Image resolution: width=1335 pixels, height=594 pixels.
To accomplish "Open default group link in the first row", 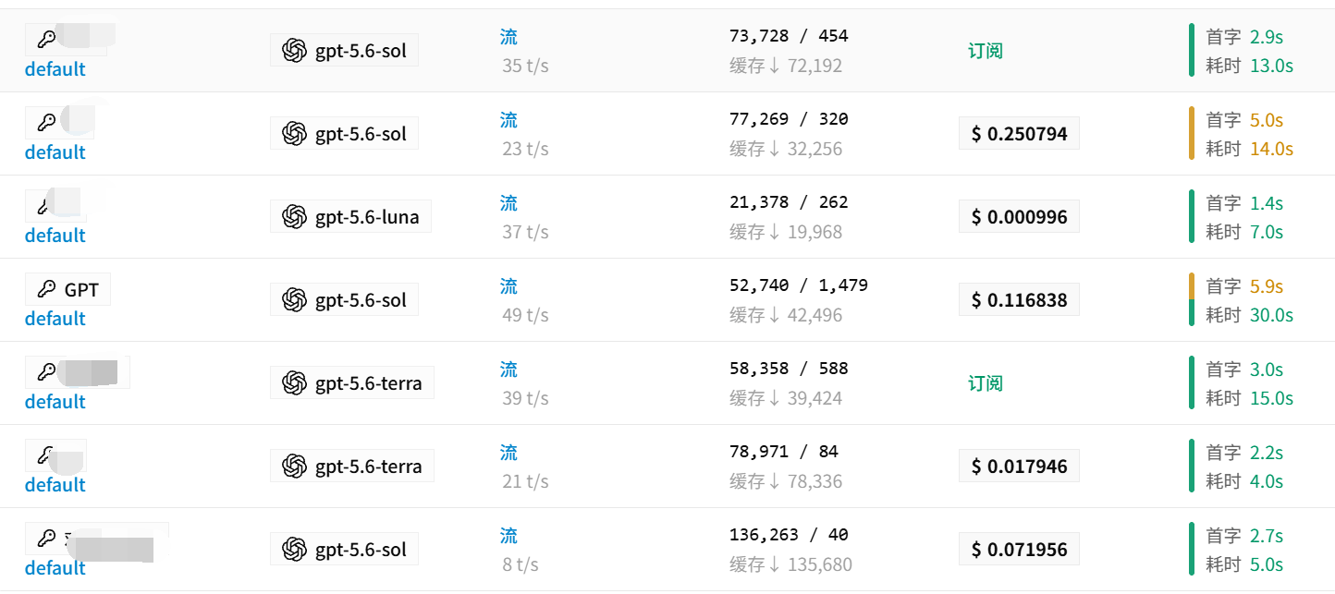I will point(55,69).
